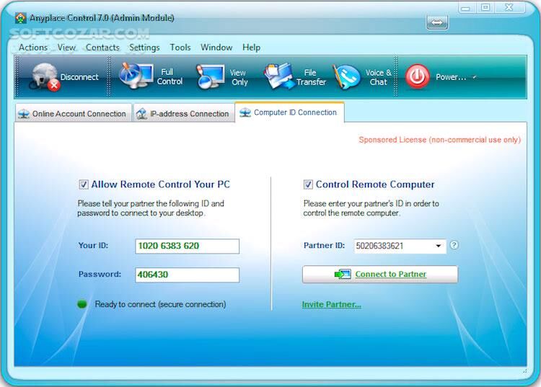The width and height of the screenshot is (541, 387).
Task: Maximize the Anyplace Control window
Action: click(485, 7)
